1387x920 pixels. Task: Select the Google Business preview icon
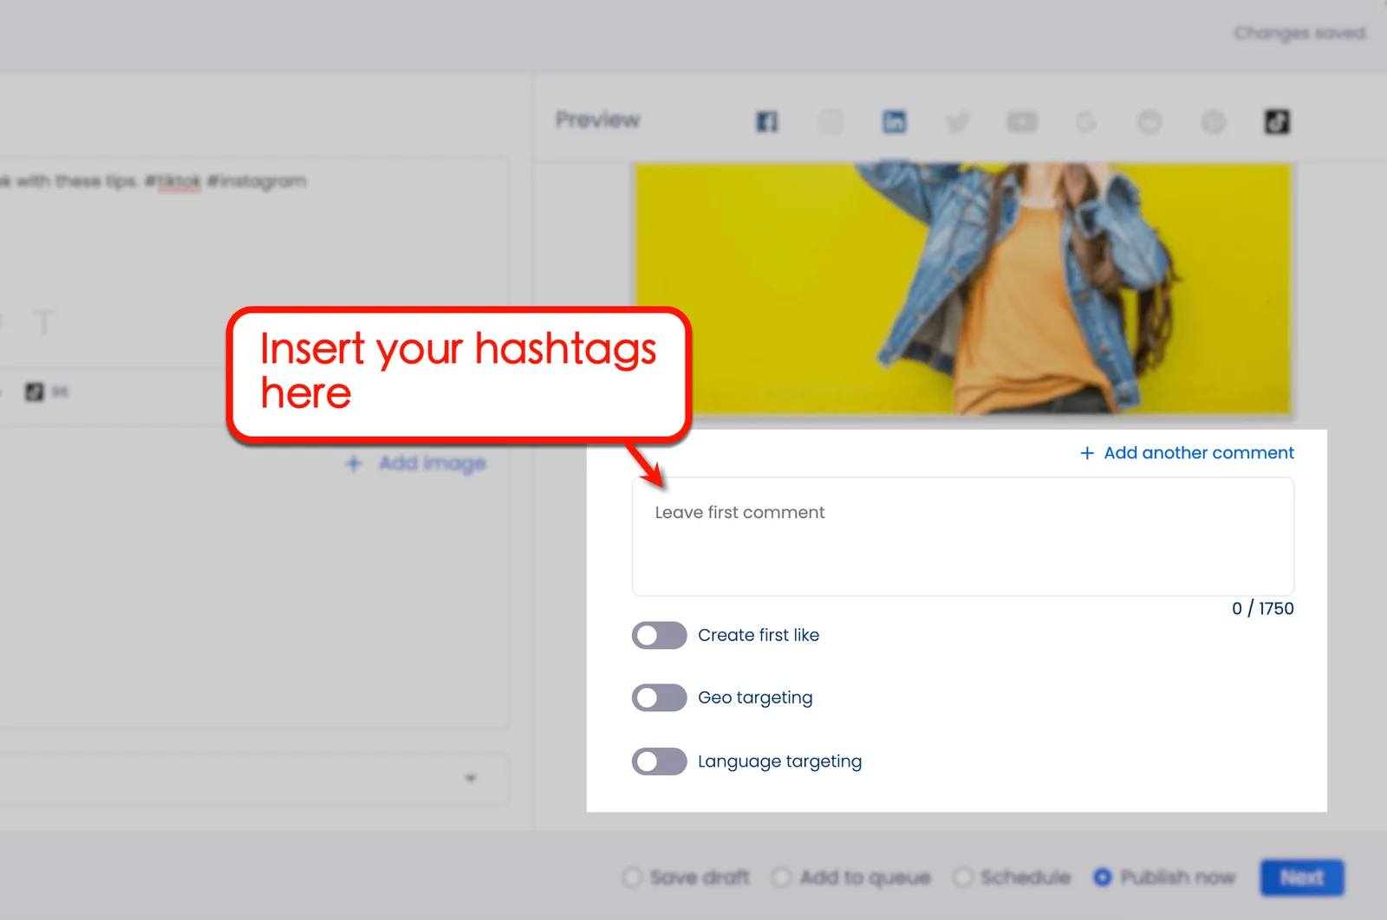pos(1085,121)
